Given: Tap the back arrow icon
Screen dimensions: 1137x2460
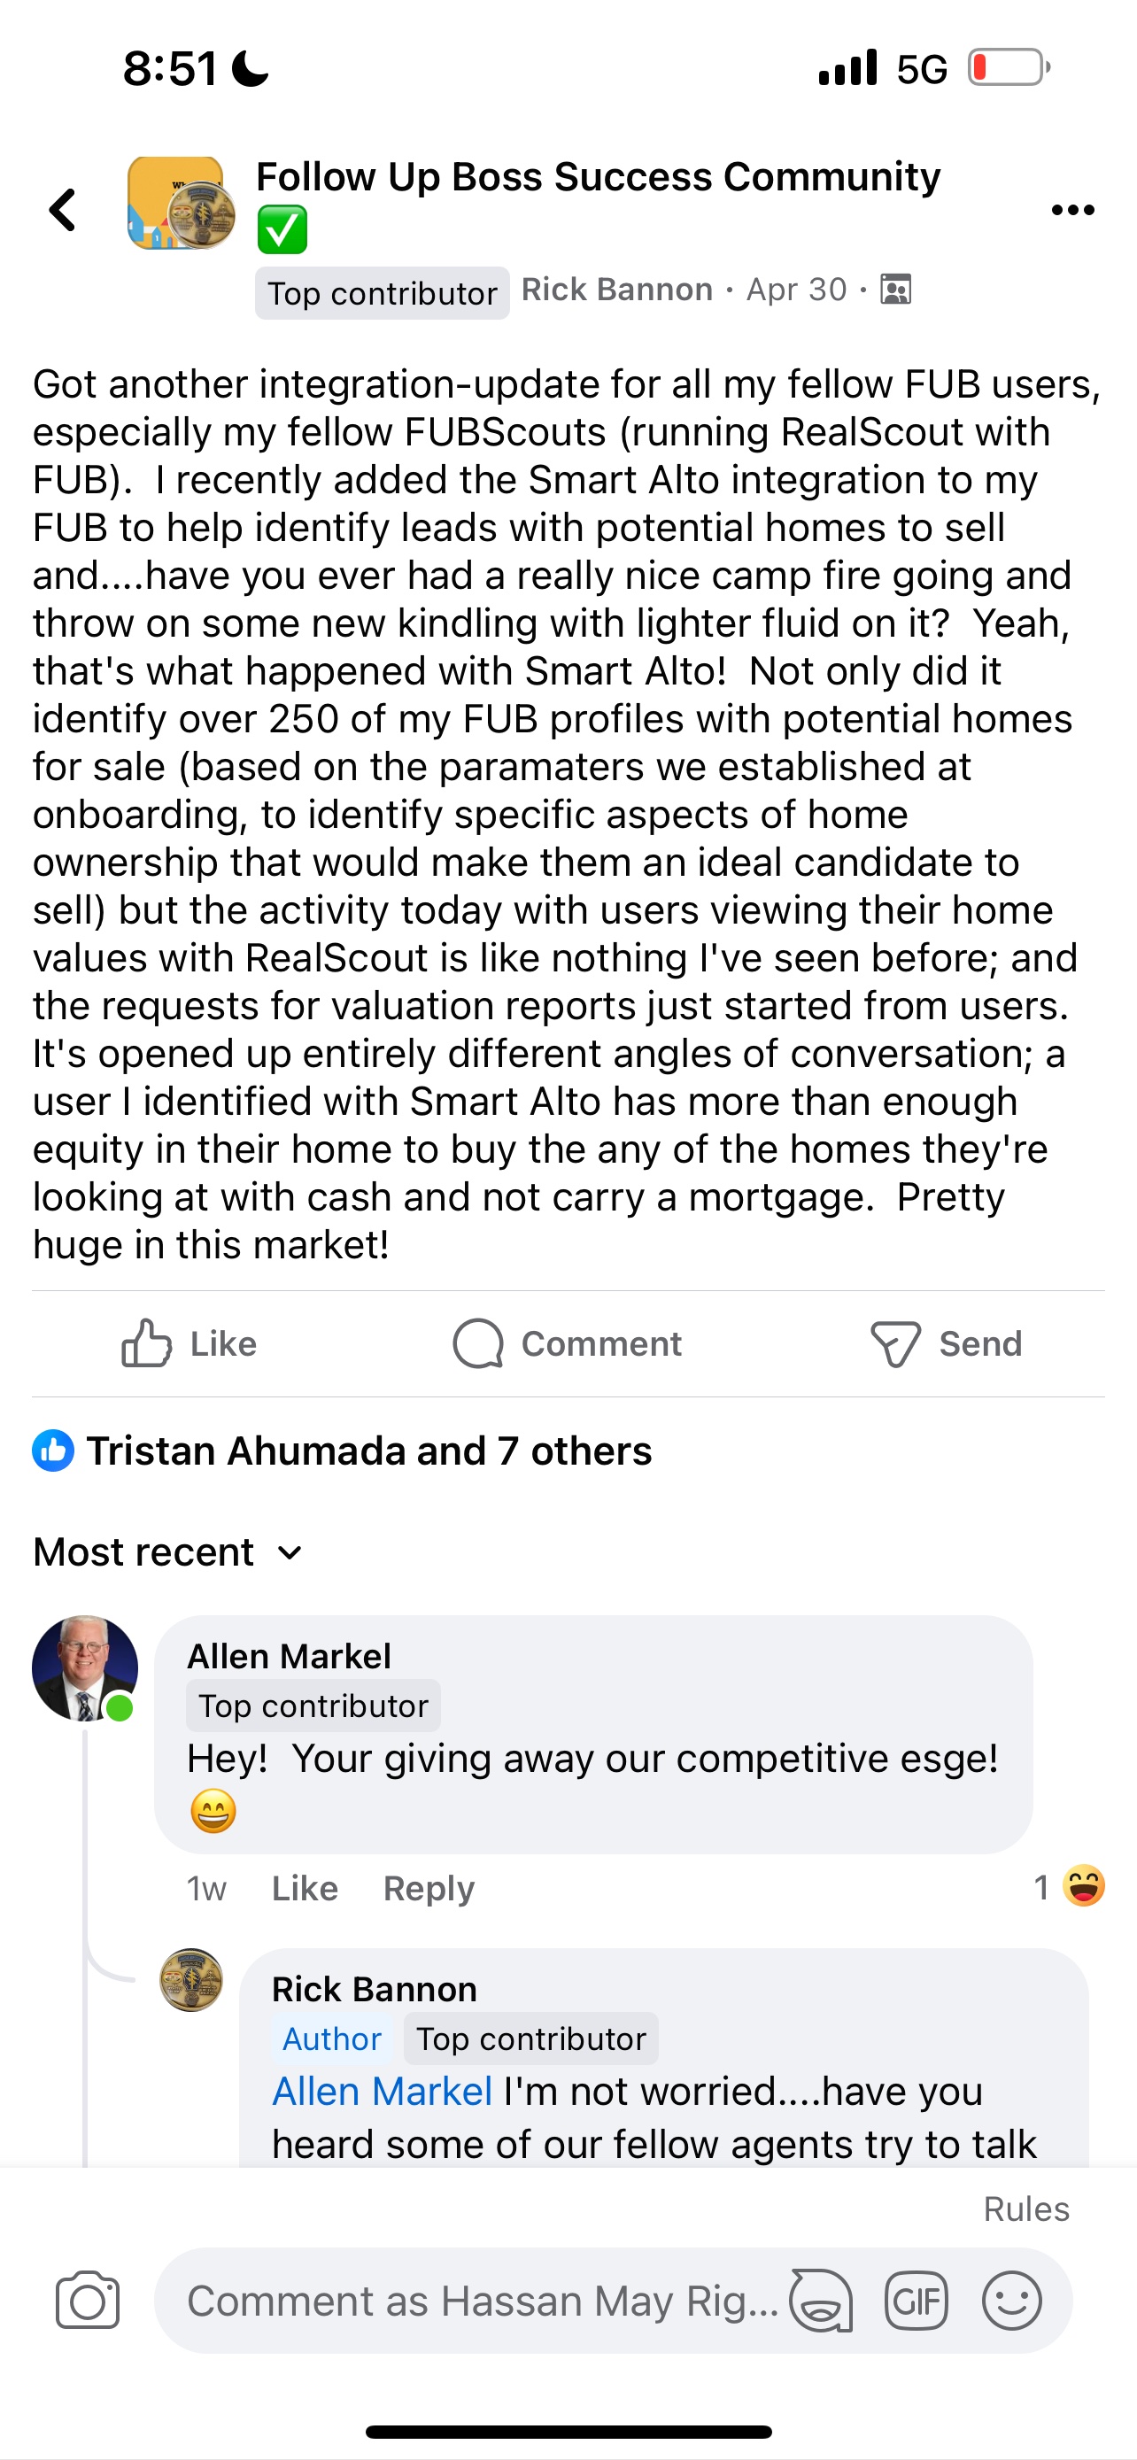Looking at the screenshot, I should coord(63,210).
